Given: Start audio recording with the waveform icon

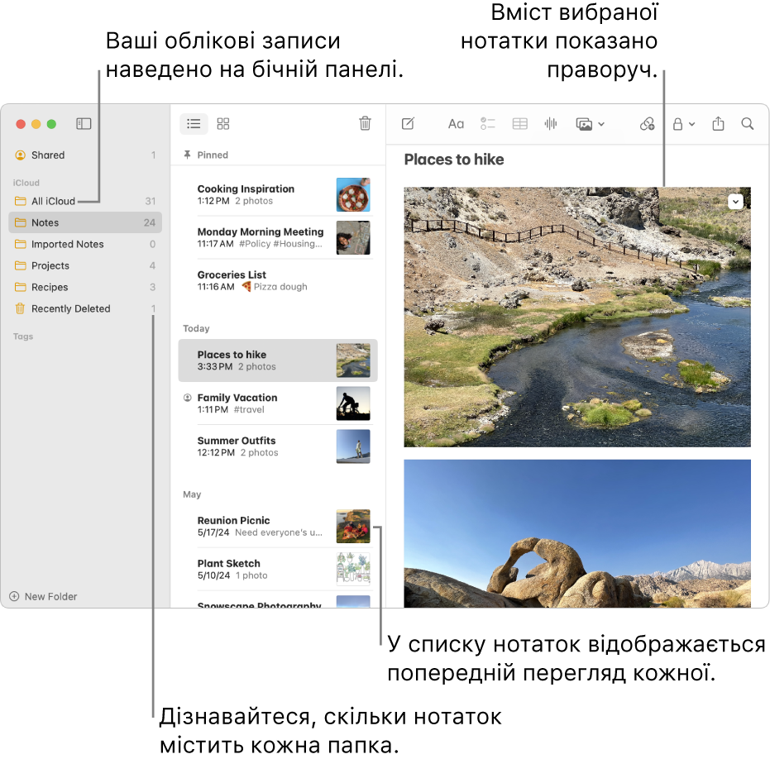Looking at the screenshot, I should pyautogui.click(x=551, y=124).
